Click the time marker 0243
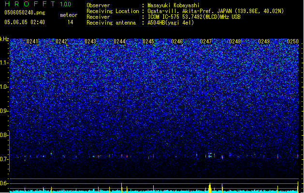Screen dimensions: 304x193 point(90,41)
